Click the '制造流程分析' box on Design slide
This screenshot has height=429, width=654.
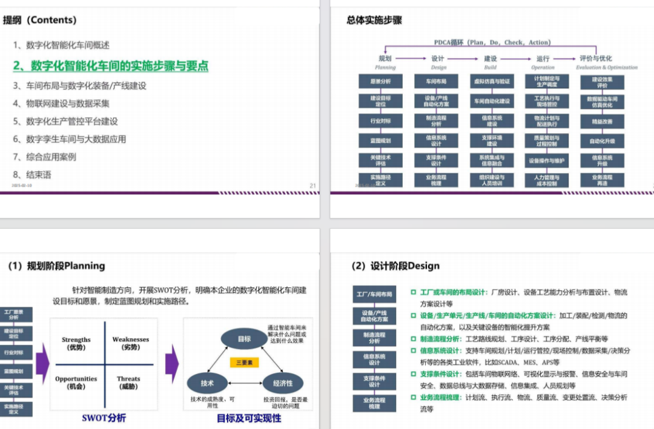pos(374,338)
